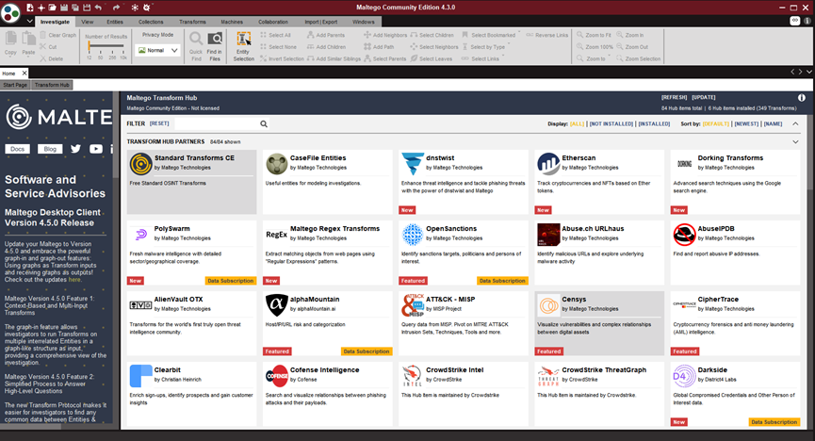Click the 'here' updates link
Screen dimensions: 815x441
(74, 279)
